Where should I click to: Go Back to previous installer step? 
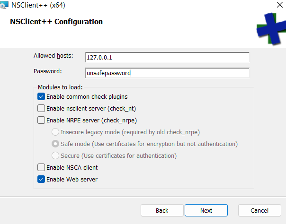tap(162, 210)
